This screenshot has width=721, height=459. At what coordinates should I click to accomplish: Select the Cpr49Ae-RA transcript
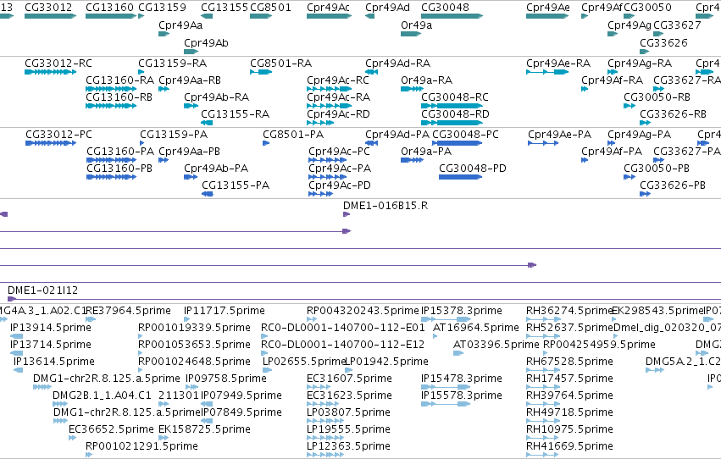547,72
